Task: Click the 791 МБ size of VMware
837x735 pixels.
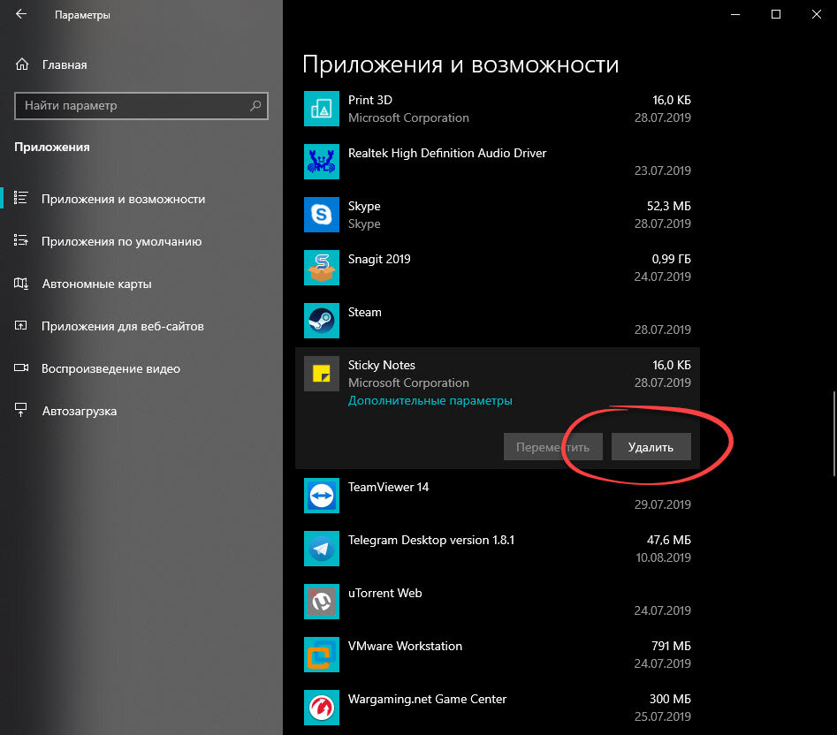Action: (x=671, y=646)
